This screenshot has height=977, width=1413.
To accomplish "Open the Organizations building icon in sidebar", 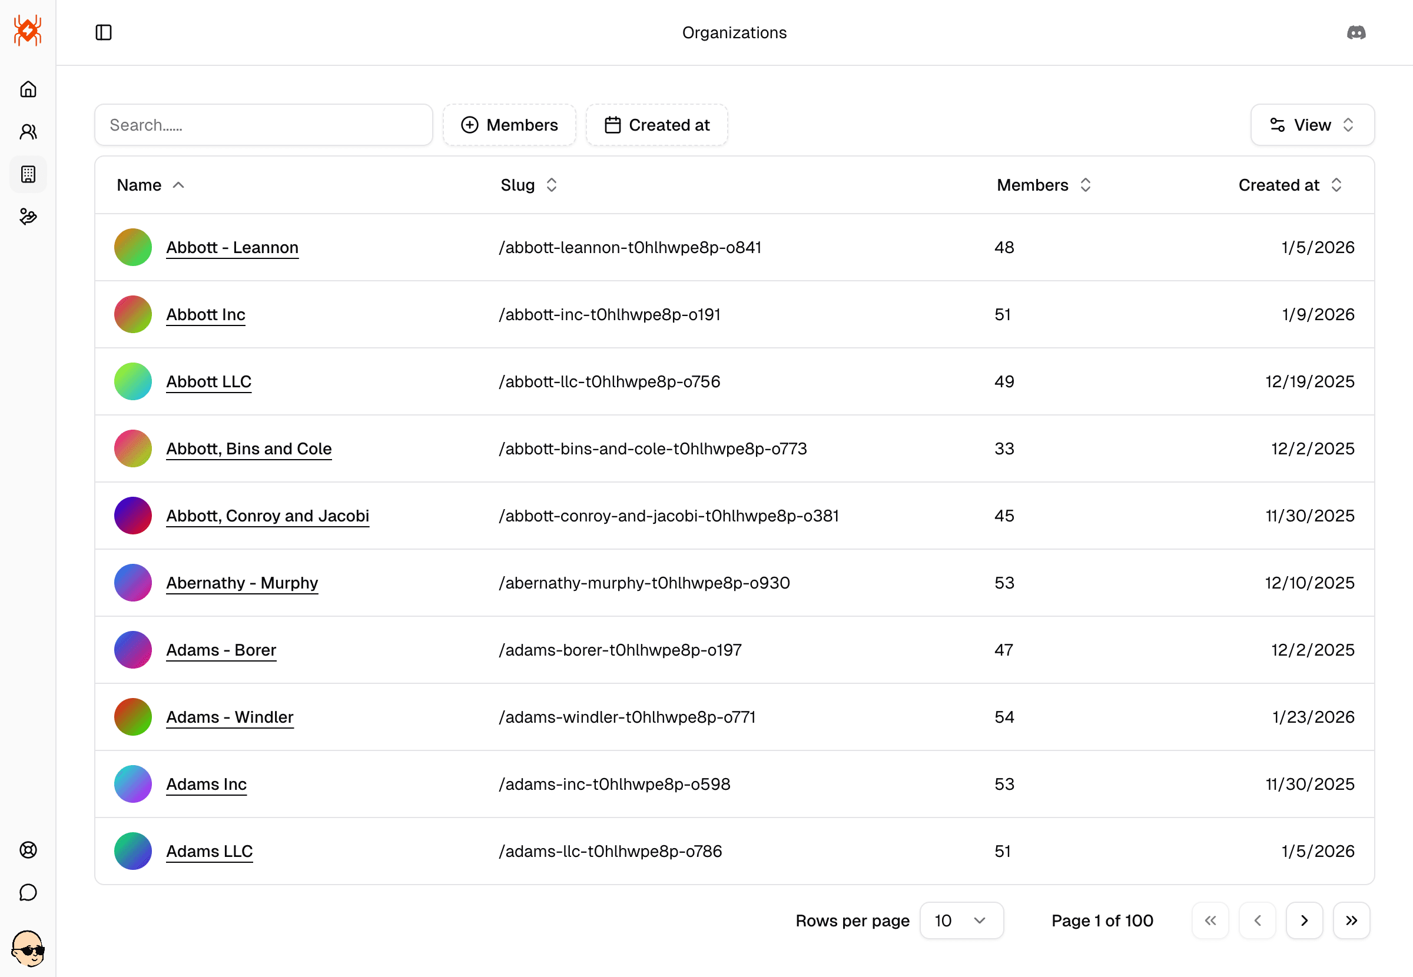I will (x=28, y=174).
